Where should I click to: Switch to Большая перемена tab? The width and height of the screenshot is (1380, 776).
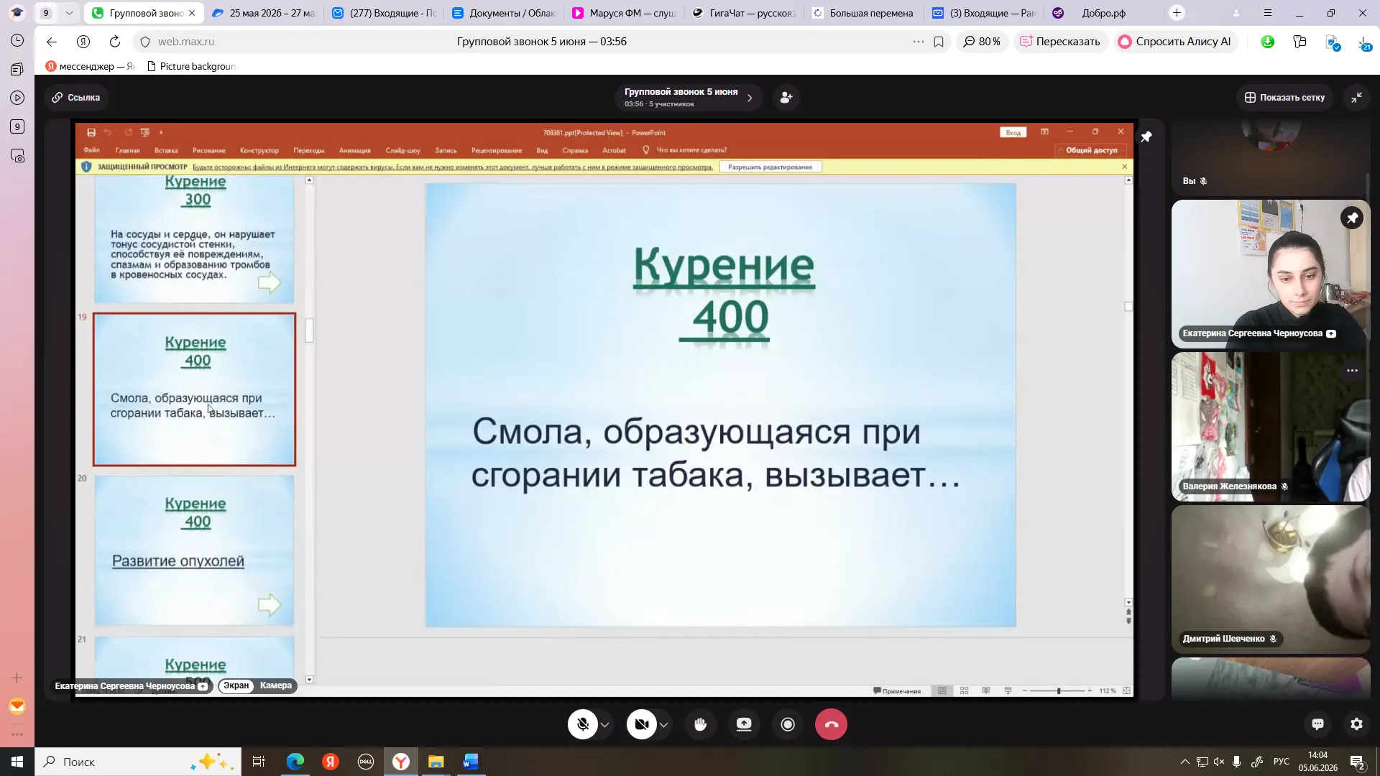point(864,13)
